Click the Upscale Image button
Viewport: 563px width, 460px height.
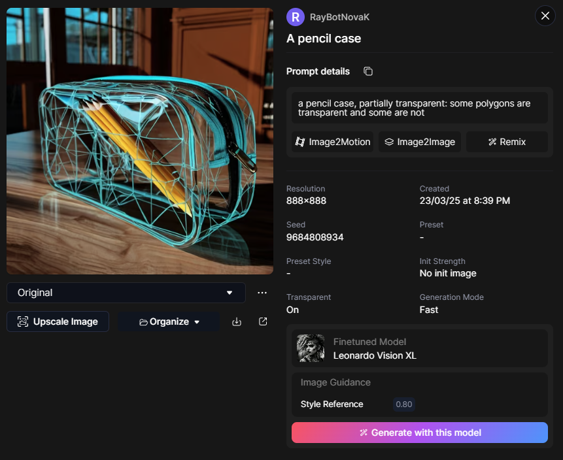(x=58, y=321)
